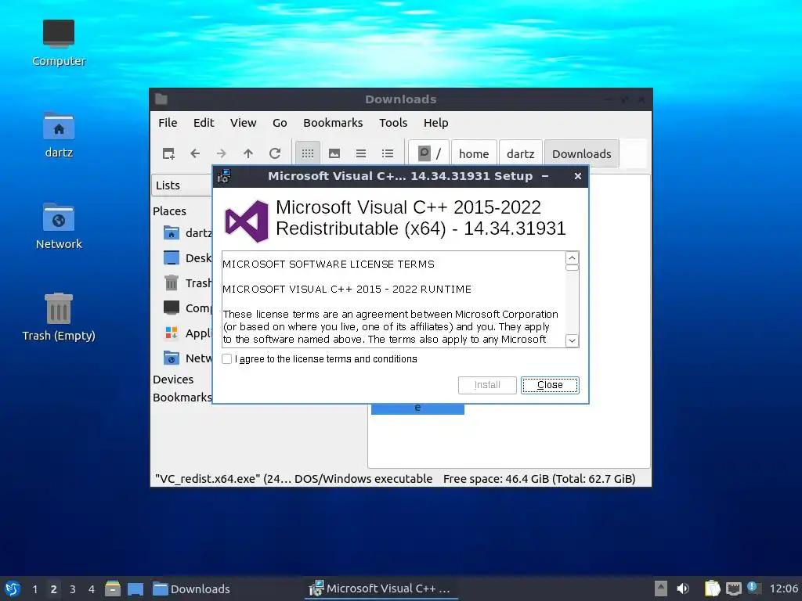Open the start menu bird icon
Screen dimensions: 802x601
pyautogui.click(x=13, y=588)
